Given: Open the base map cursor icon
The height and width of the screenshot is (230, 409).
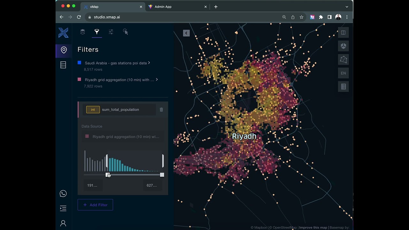Looking at the screenshot, I should (x=125, y=32).
